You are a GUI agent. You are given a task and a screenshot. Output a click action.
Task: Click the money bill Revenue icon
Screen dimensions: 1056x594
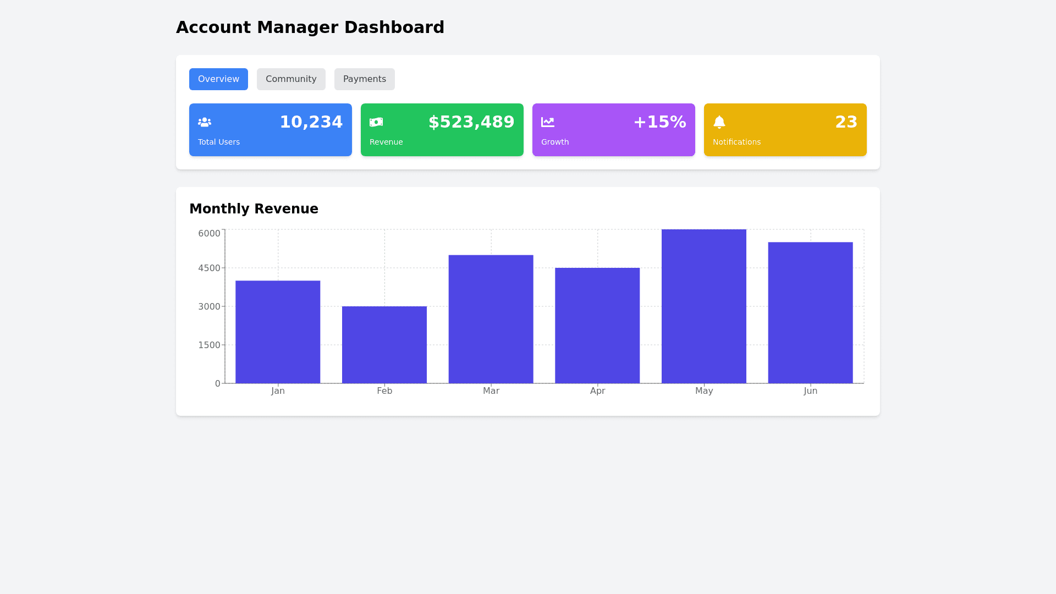[x=376, y=122]
